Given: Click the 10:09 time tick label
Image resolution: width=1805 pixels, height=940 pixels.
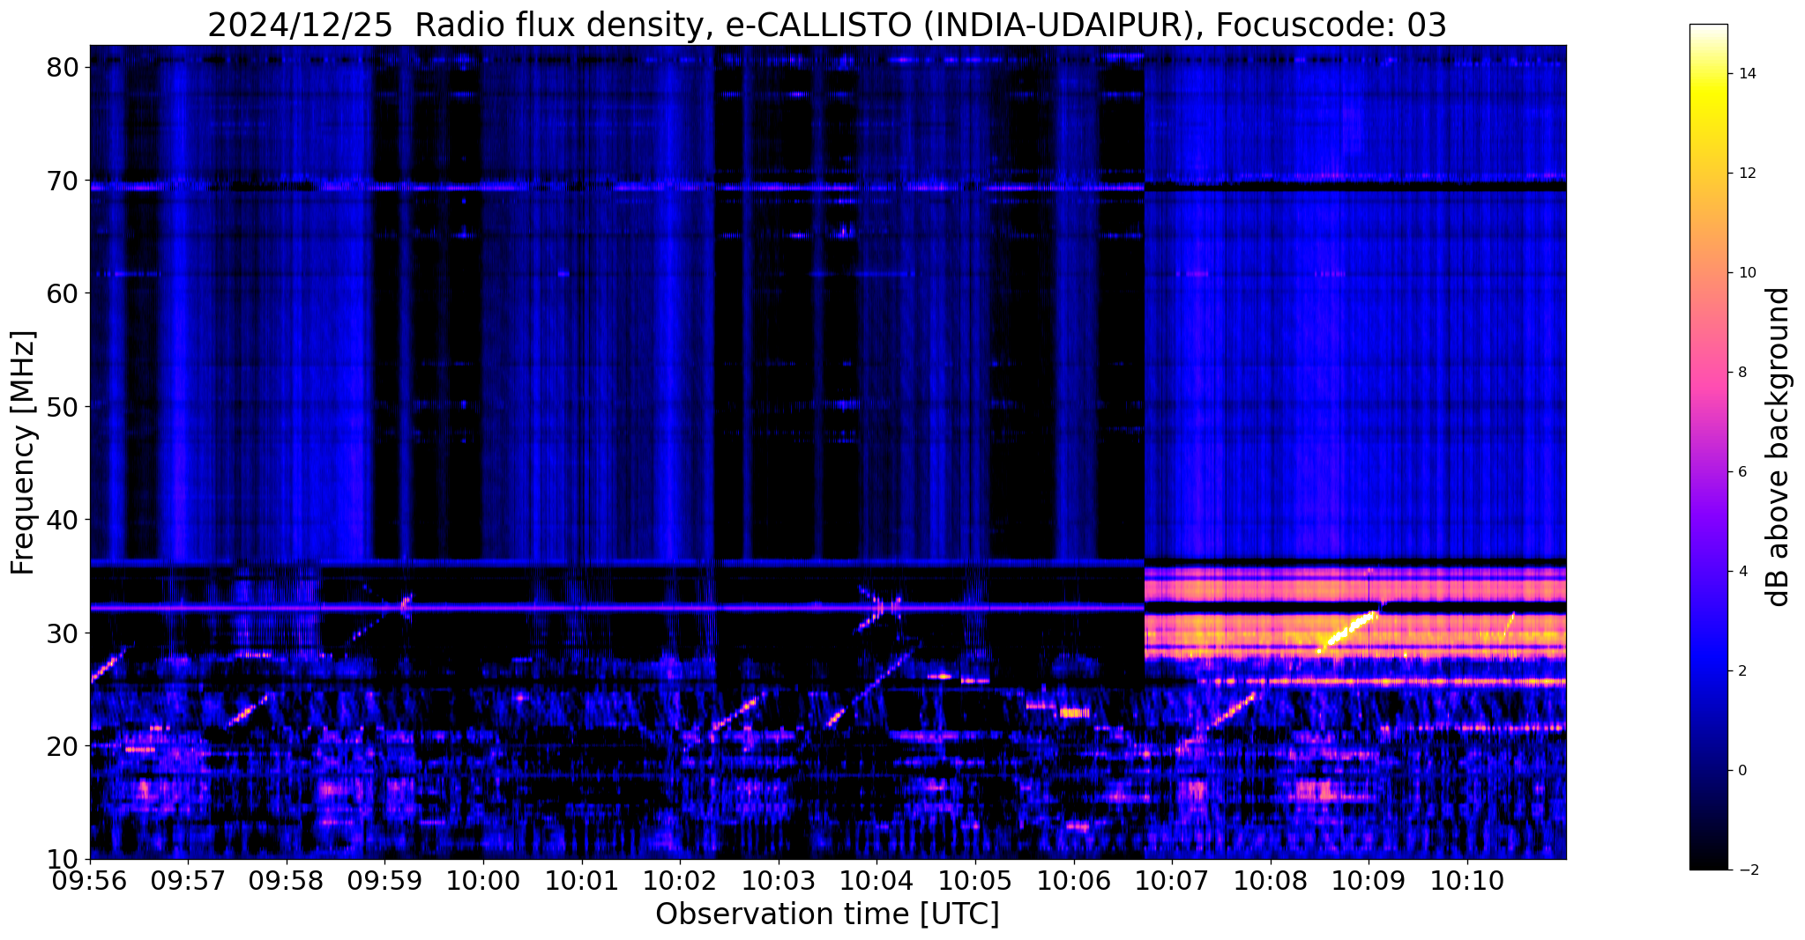Looking at the screenshot, I should (1369, 881).
